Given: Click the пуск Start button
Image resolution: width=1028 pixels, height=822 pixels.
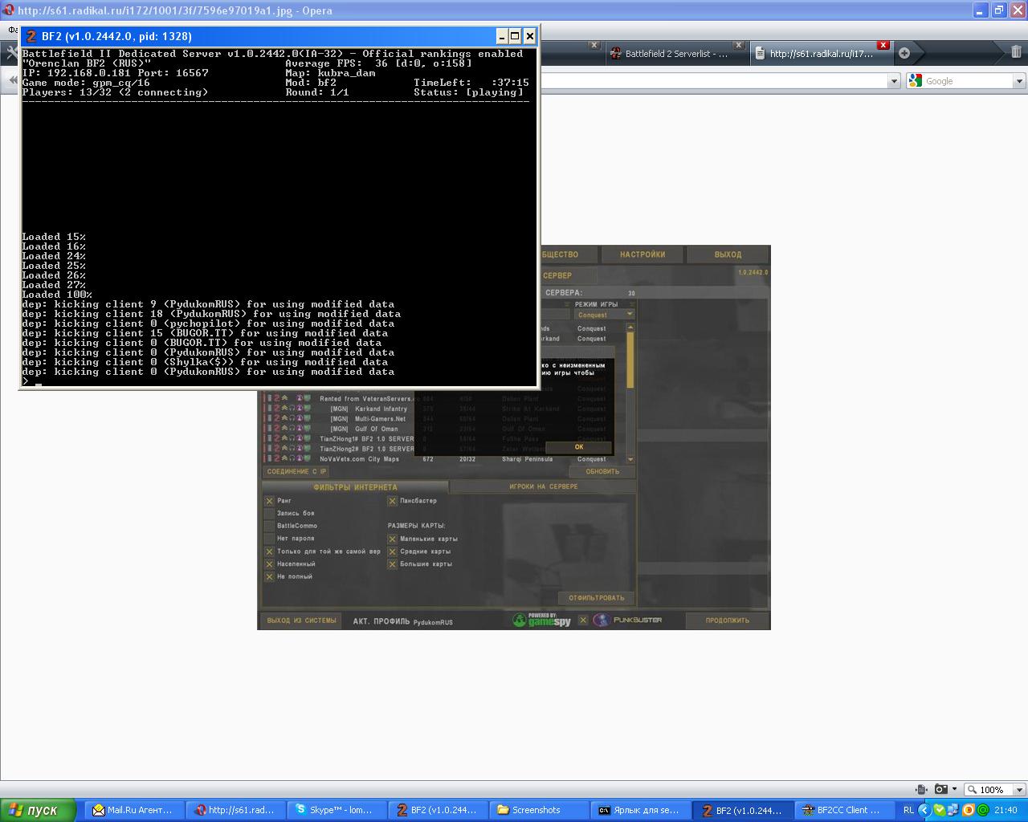Looking at the screenshot, I should click(38, 810).
